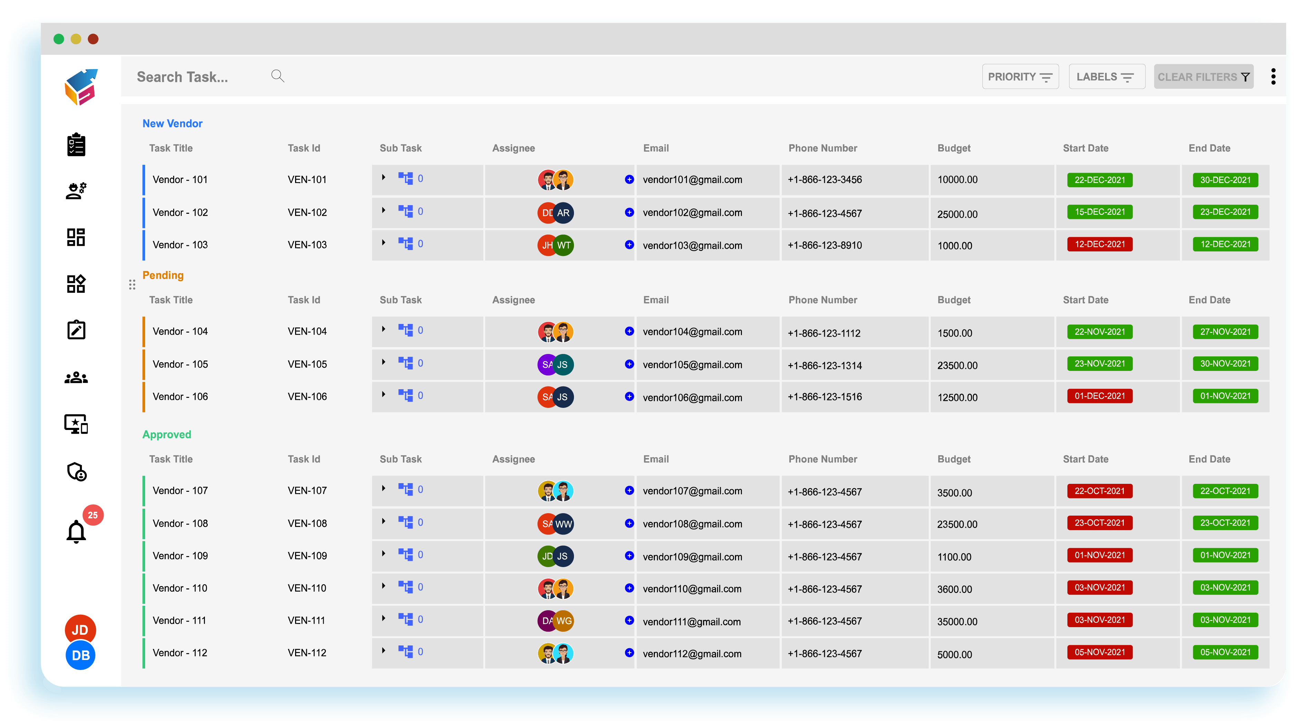This screenshot has width=1301, height=728.
Task: Open the clipboard task list sidebar icon
Action: click(76, 145)
